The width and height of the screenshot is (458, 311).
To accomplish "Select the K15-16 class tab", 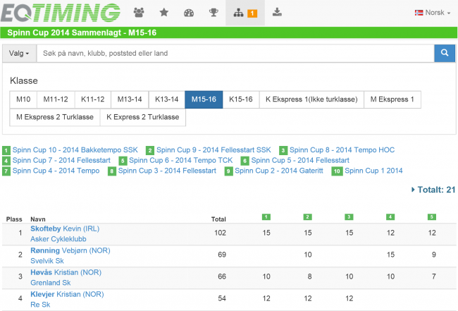I will click(x=241, y=99).
